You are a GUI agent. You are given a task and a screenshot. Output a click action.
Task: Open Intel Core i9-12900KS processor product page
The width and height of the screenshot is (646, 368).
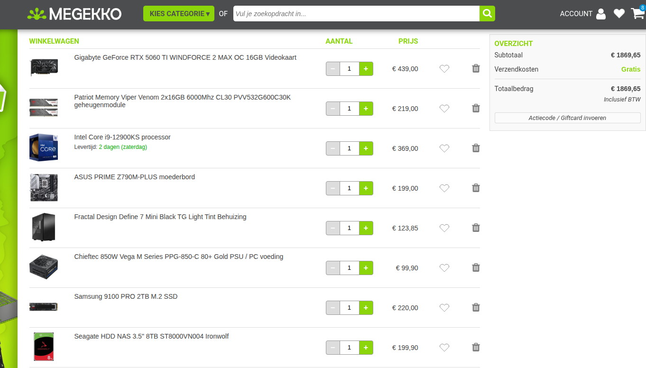pos(122,137)
